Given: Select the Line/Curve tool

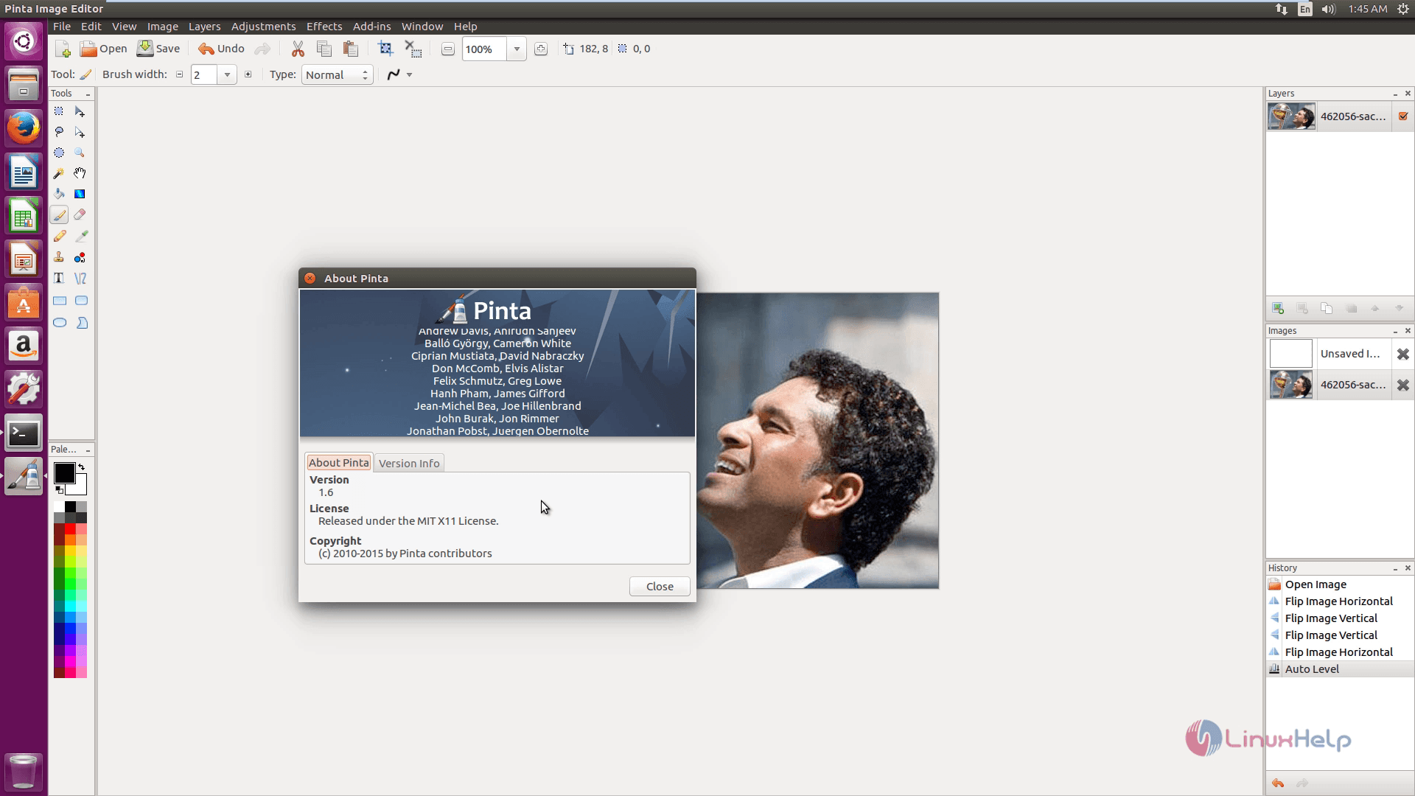Looking at the screenshot, I should [81, 278].
